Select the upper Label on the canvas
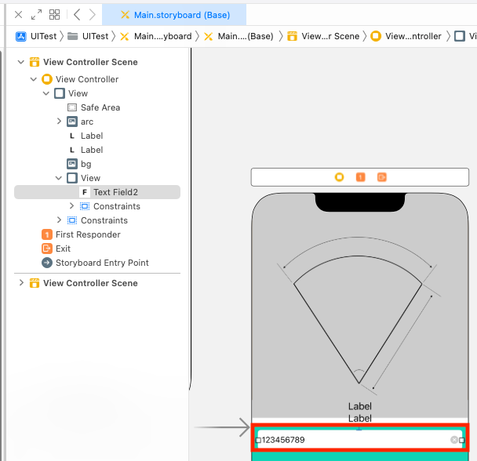Image resolution: width=477 pixels, height=461 pixels. coord(360,406)
